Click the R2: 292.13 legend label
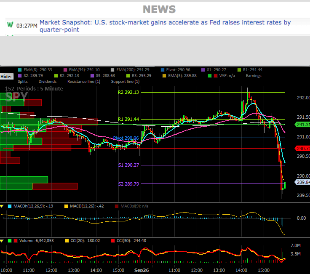 point(69,76)
